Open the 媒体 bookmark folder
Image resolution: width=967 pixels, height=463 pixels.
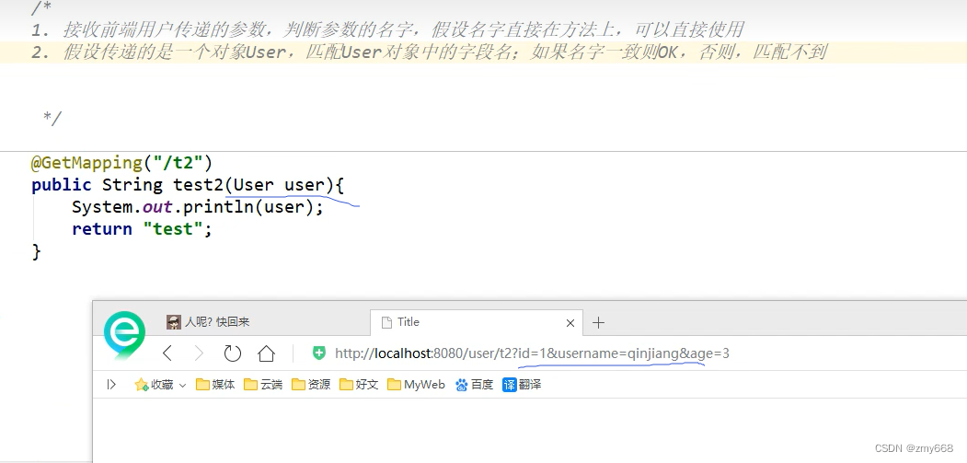point(215,385)
